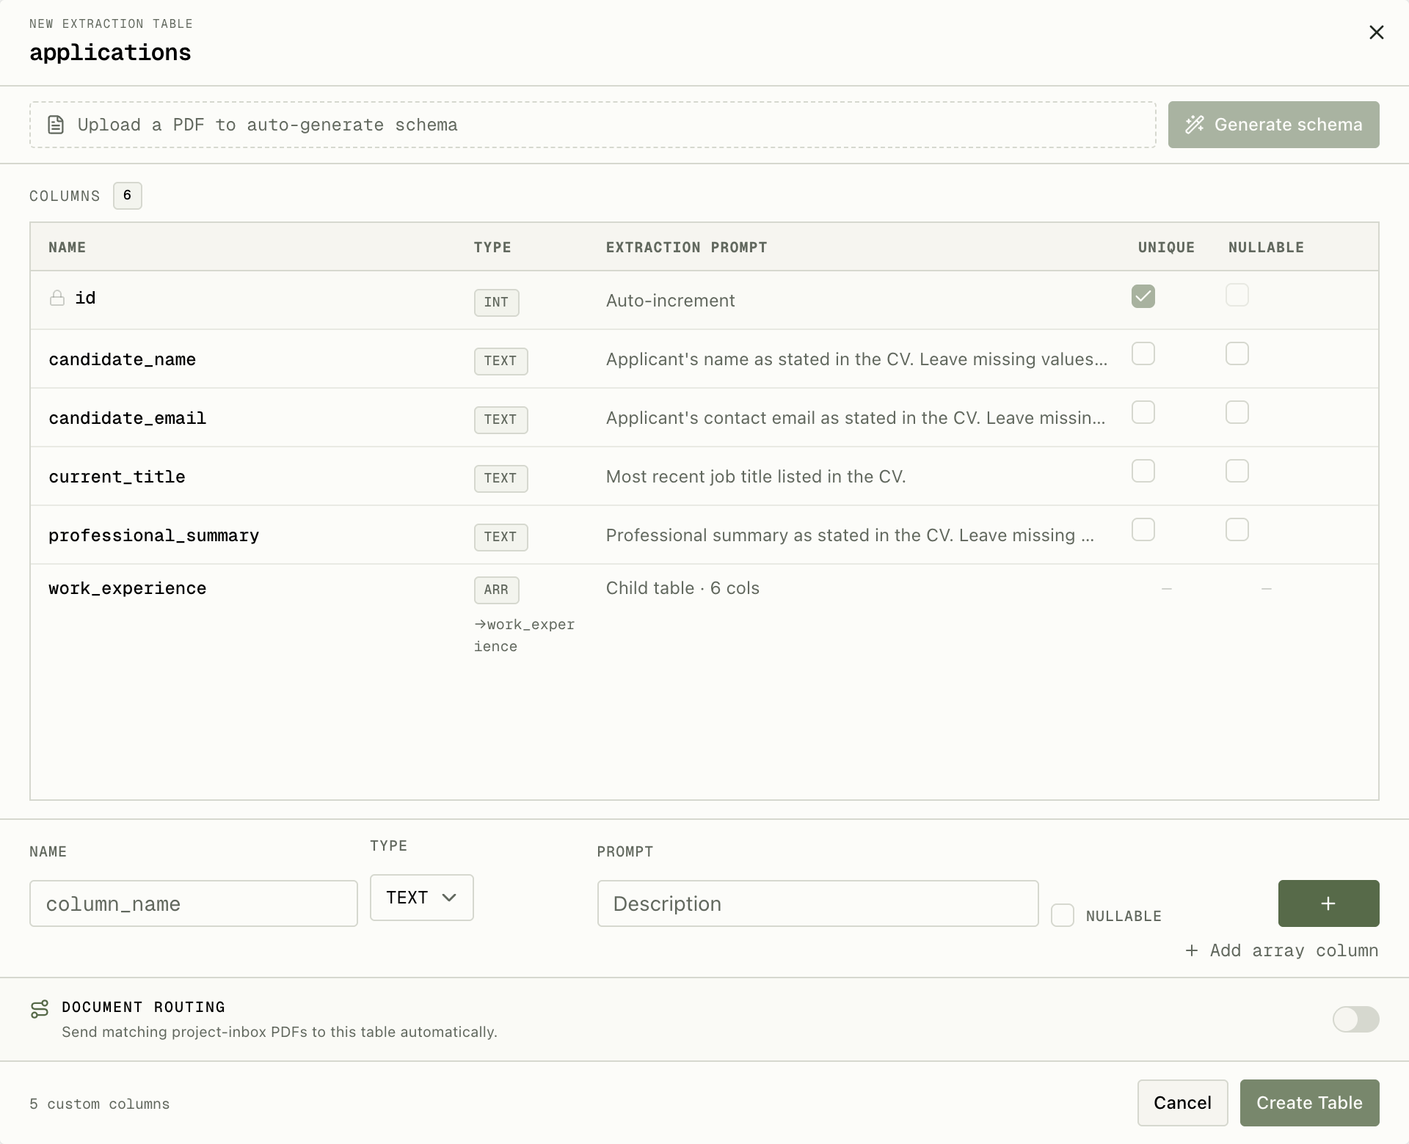Click the columns count badge 6
Viewport: 1409px width, 1144px height.
pos(128,196)
